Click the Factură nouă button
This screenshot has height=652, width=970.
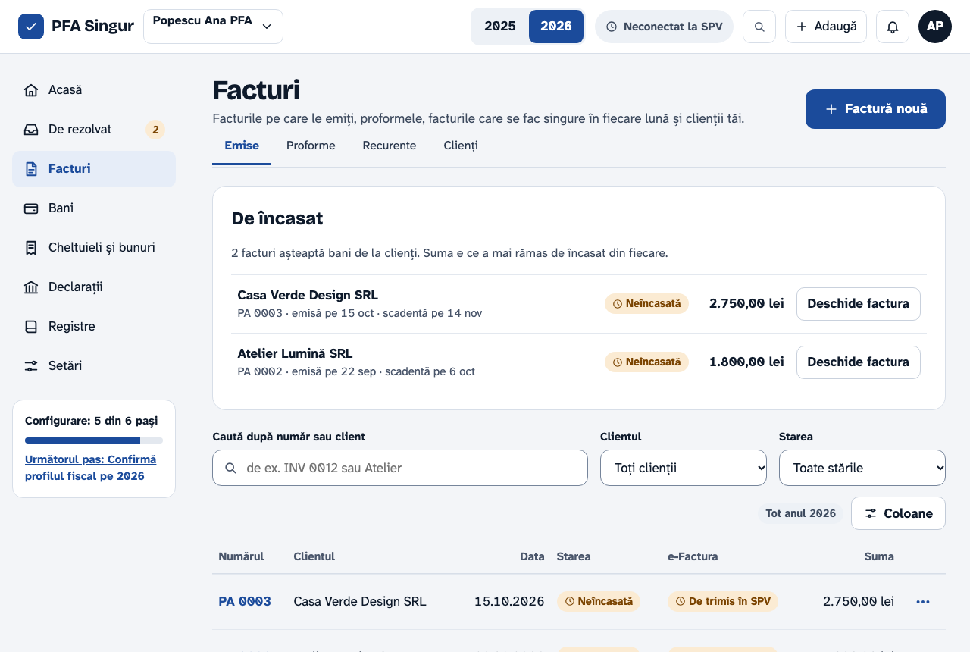(875, 109)
